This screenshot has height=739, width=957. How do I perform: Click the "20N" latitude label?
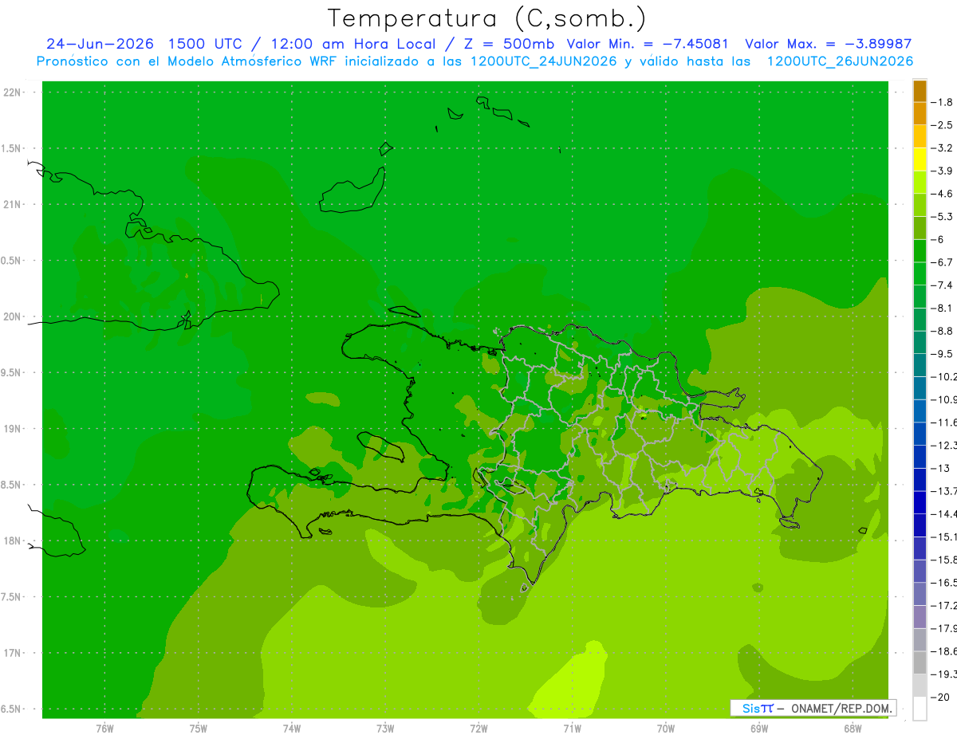pos(13,316)
